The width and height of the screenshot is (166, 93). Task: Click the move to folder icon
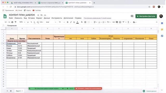(41, 15)
